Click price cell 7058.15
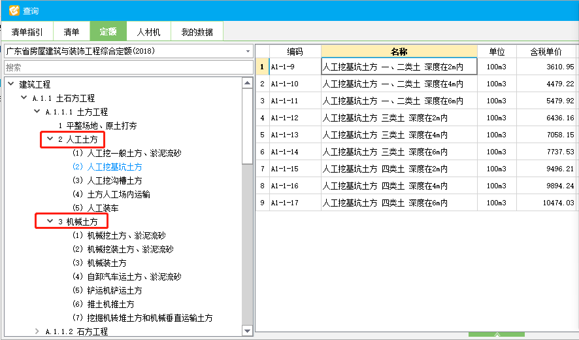 [546, 135]
